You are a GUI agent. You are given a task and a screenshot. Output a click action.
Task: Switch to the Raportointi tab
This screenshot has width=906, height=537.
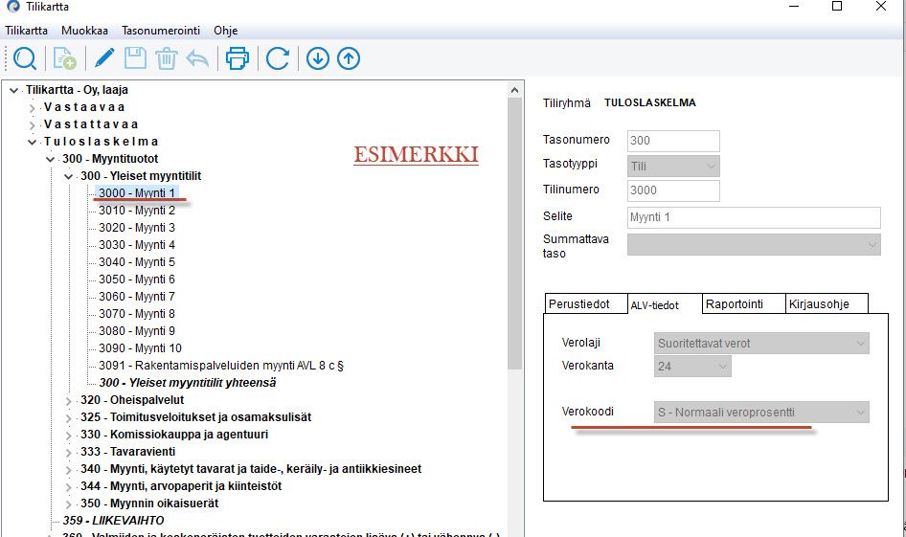tap(743, 304)
